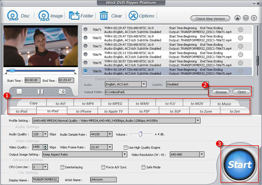The width and height of the screenshot is (262, 185).
Task: Select the Title72 radio button
Action: [86, 38]
